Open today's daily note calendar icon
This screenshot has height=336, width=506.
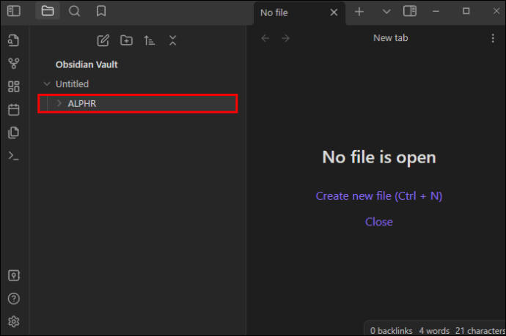pyautogui.click(x=13, y=110)
